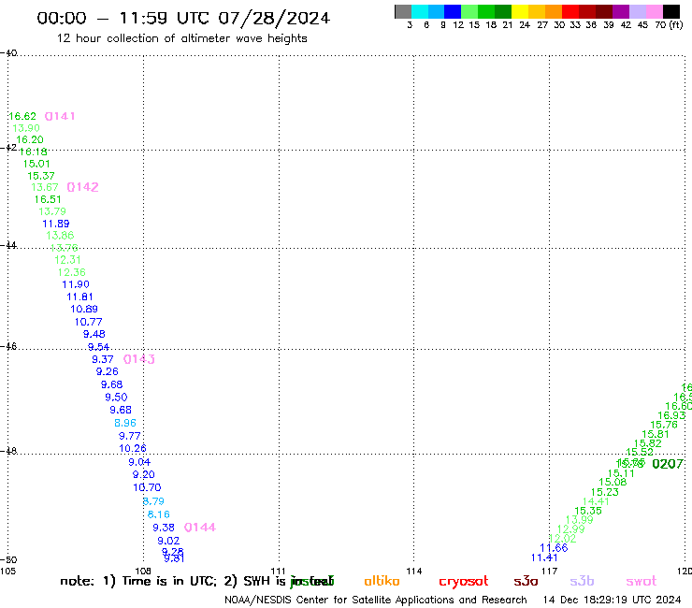The image size is (692, 608).
Task: Click the black swatch at legend end
Action: (x=671, y=11)
